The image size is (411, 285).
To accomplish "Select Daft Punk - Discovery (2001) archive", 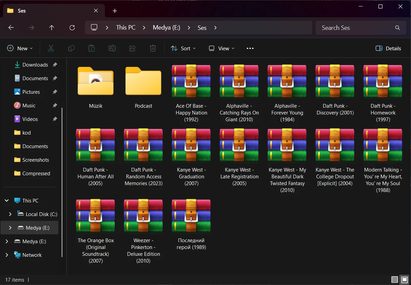I will (x=335, y=90).
